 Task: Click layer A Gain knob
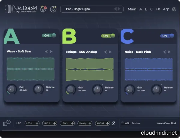11,89
